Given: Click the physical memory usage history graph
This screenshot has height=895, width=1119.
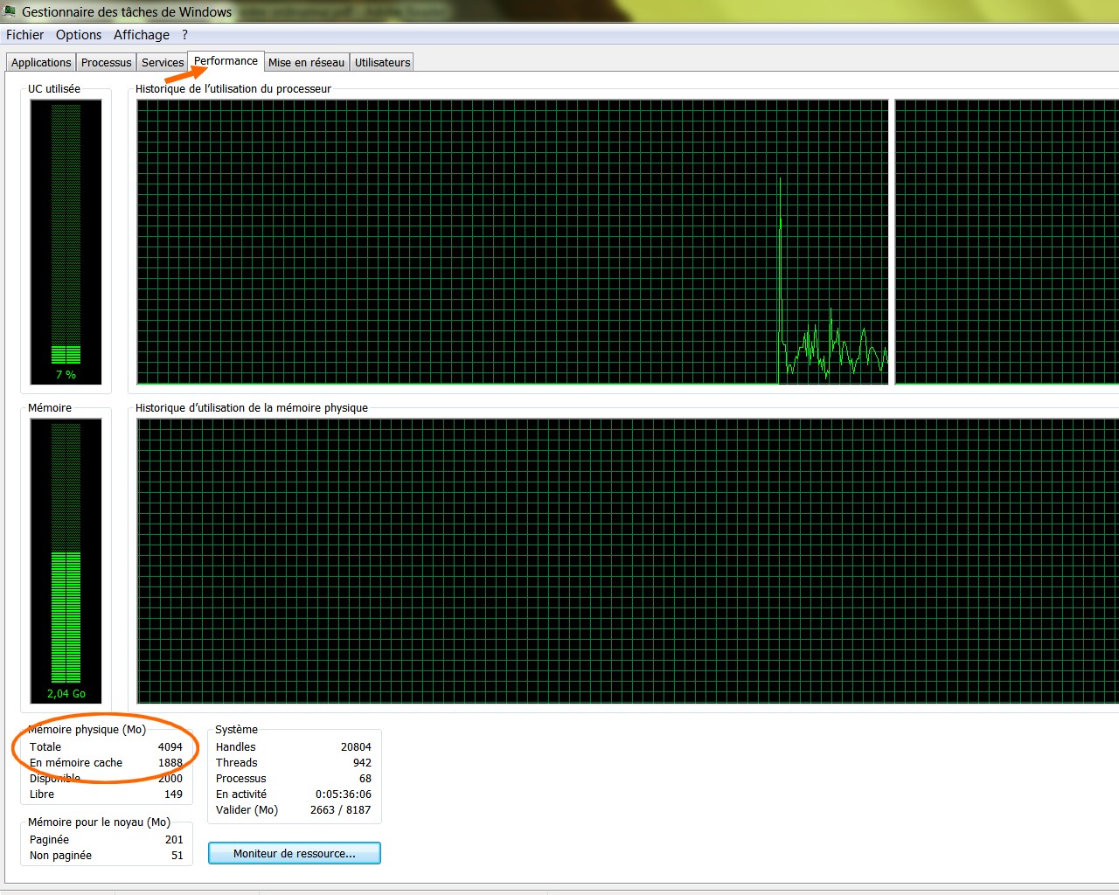Looking at the screenshot, I should tap(627, 560).
